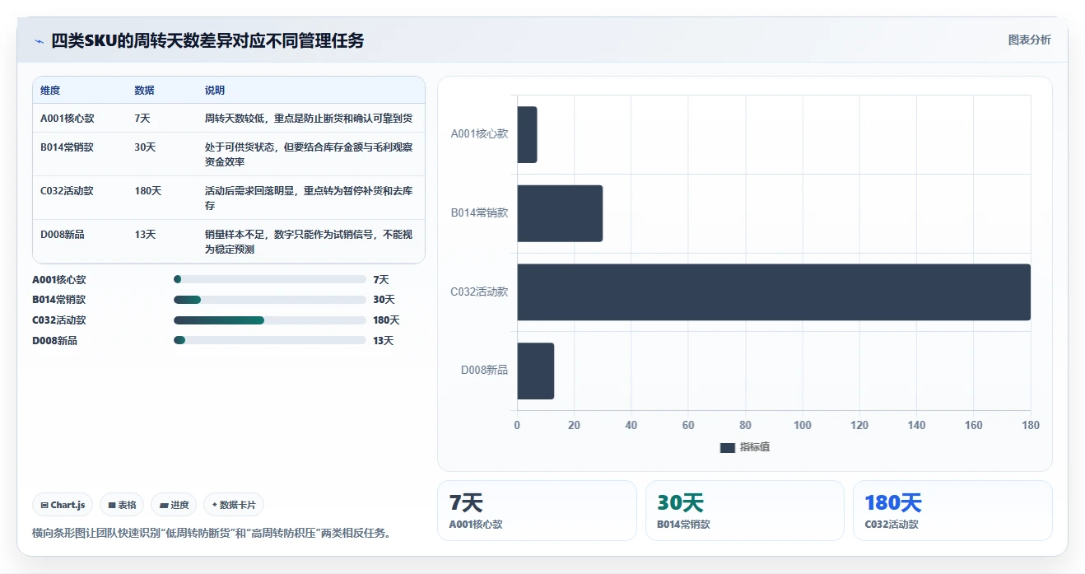
Task: Click the B014常销款 progress row label
Action: [x=59, y=300]
